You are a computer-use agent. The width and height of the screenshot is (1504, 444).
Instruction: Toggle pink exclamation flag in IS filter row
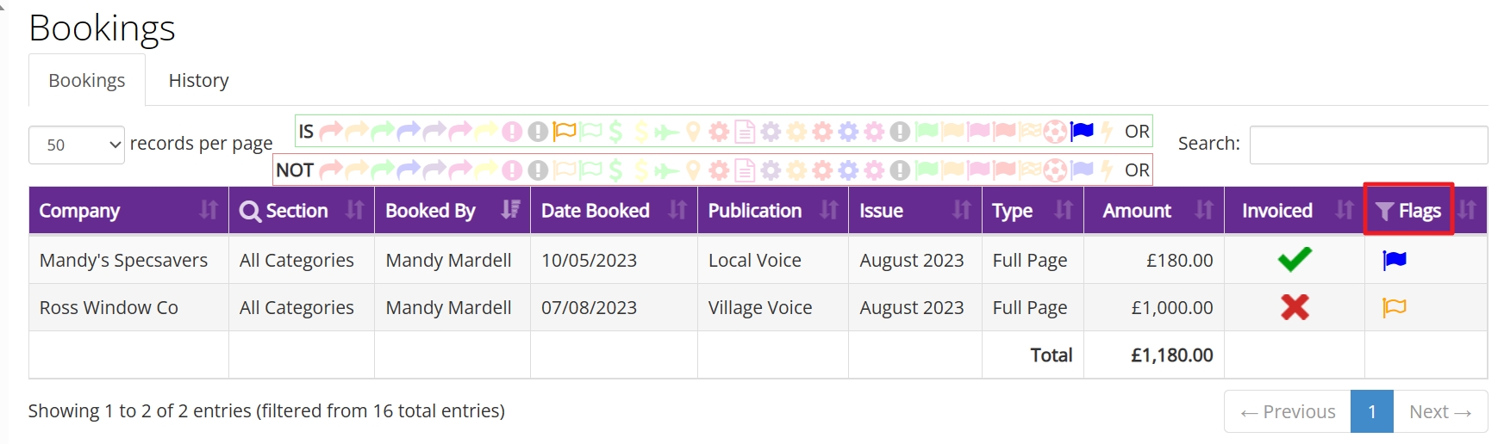click(513, 132)
